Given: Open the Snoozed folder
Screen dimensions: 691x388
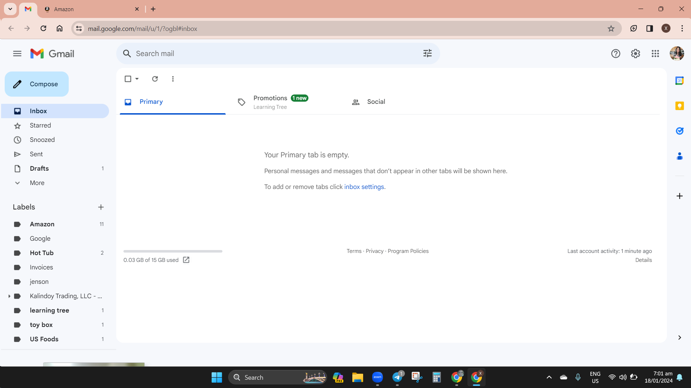Looking at the screenshot, I should pos(55,140).
